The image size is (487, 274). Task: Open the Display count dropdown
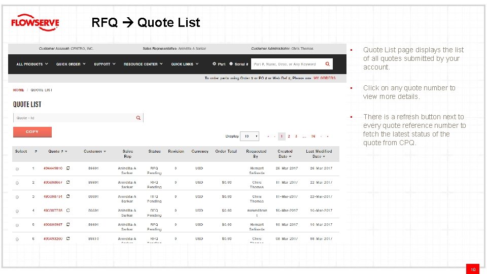[x=250, y=136]
